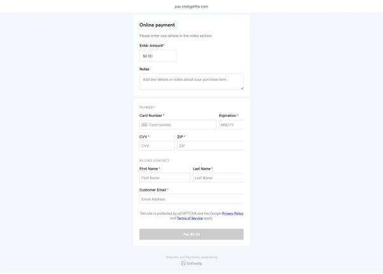Open the Terms of Service link
Image resolution: width=383 pixels, height=274 pixels.
click(190, 218)
